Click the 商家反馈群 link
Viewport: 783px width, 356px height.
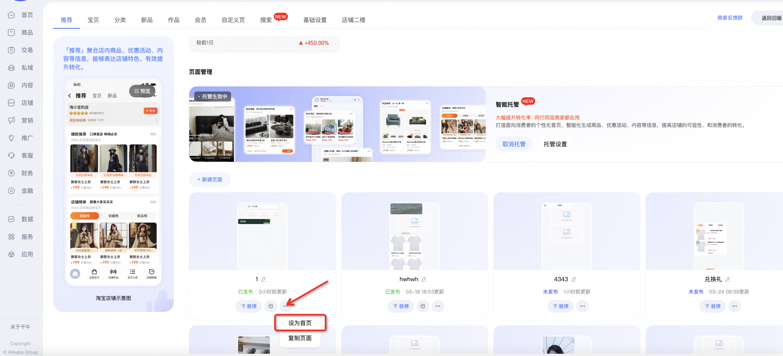[730, 18]
